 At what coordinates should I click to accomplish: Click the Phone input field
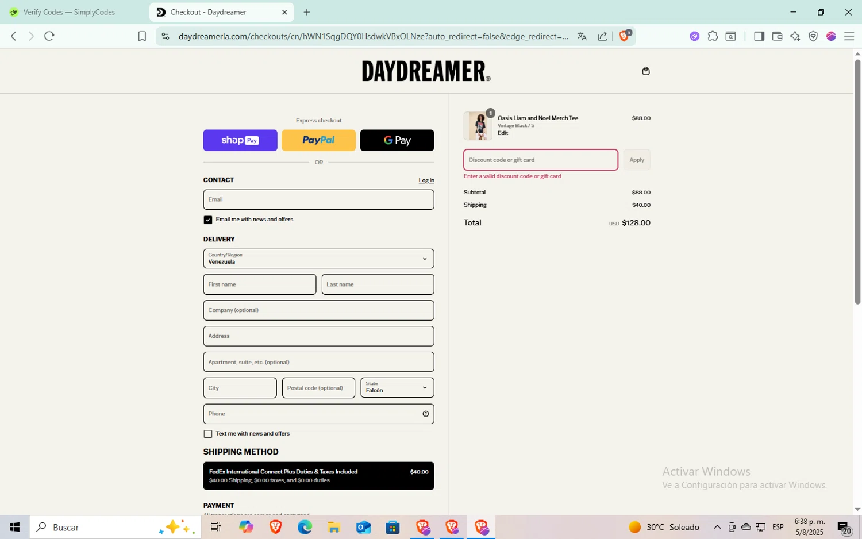[318, 414]
